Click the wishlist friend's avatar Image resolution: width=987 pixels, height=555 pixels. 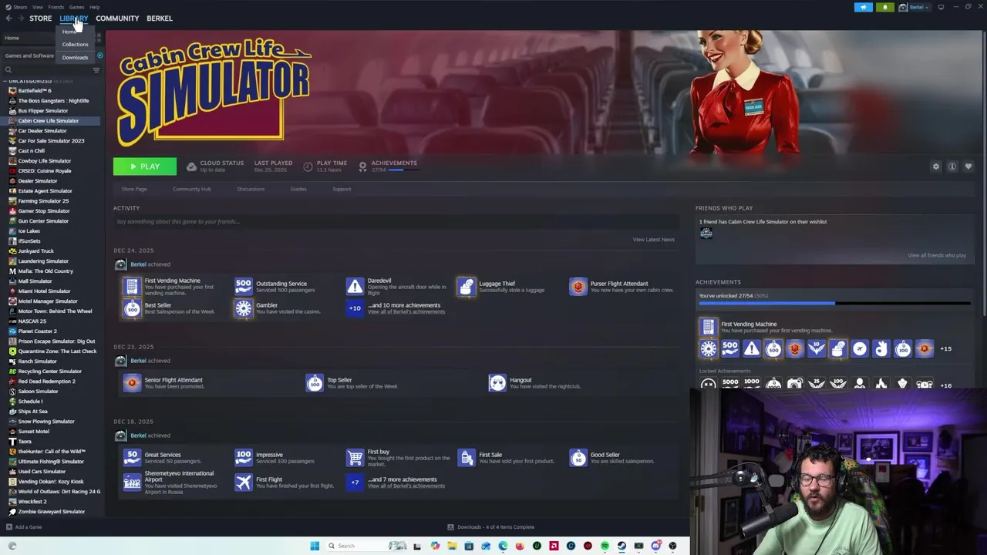706,234
